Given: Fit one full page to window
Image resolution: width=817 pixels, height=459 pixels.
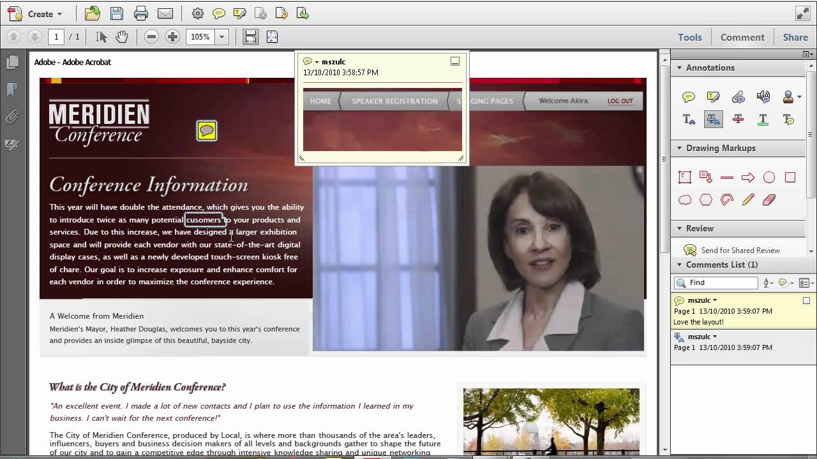Looking at the screenshot, I should pos(272,37).
